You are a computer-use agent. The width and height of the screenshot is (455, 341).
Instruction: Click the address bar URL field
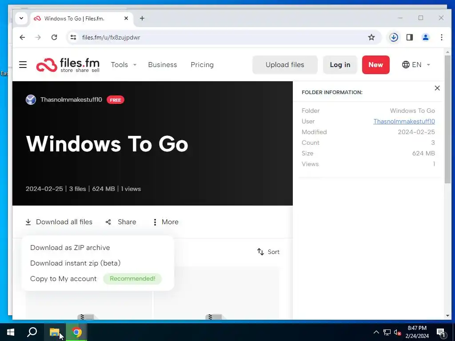pyautogui.click(x=224, y=37)
